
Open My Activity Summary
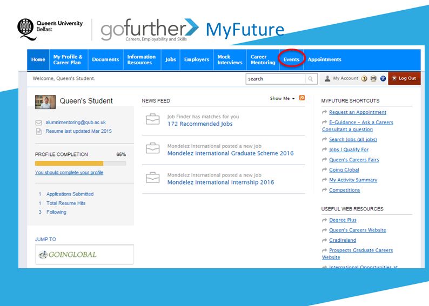pos(353,180)
